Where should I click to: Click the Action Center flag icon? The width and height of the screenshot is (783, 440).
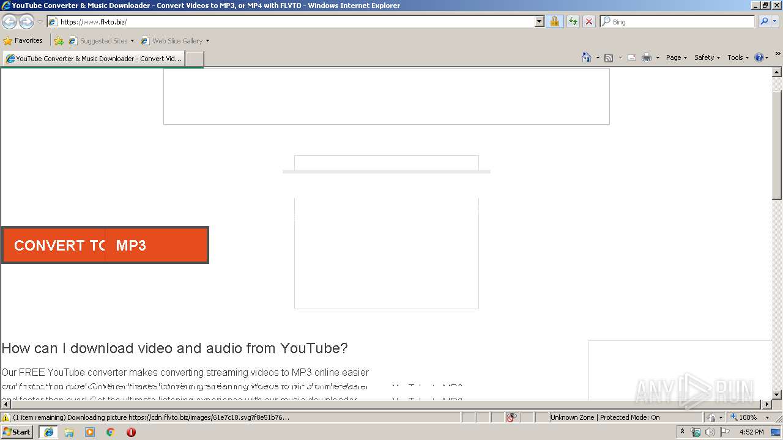(x=725, y=432)
